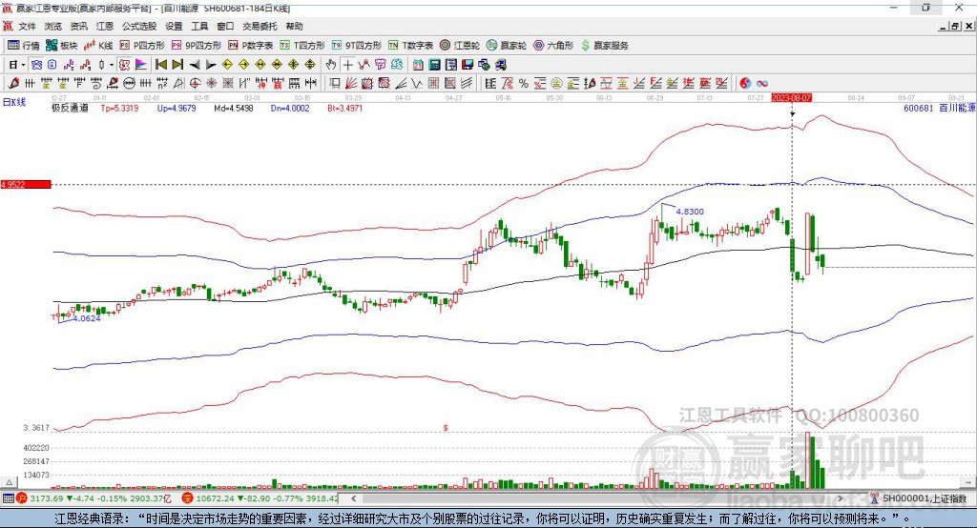Click the 极反通道 indicator name
Viewport: 977px width, 528px height.
coord(70,108)
